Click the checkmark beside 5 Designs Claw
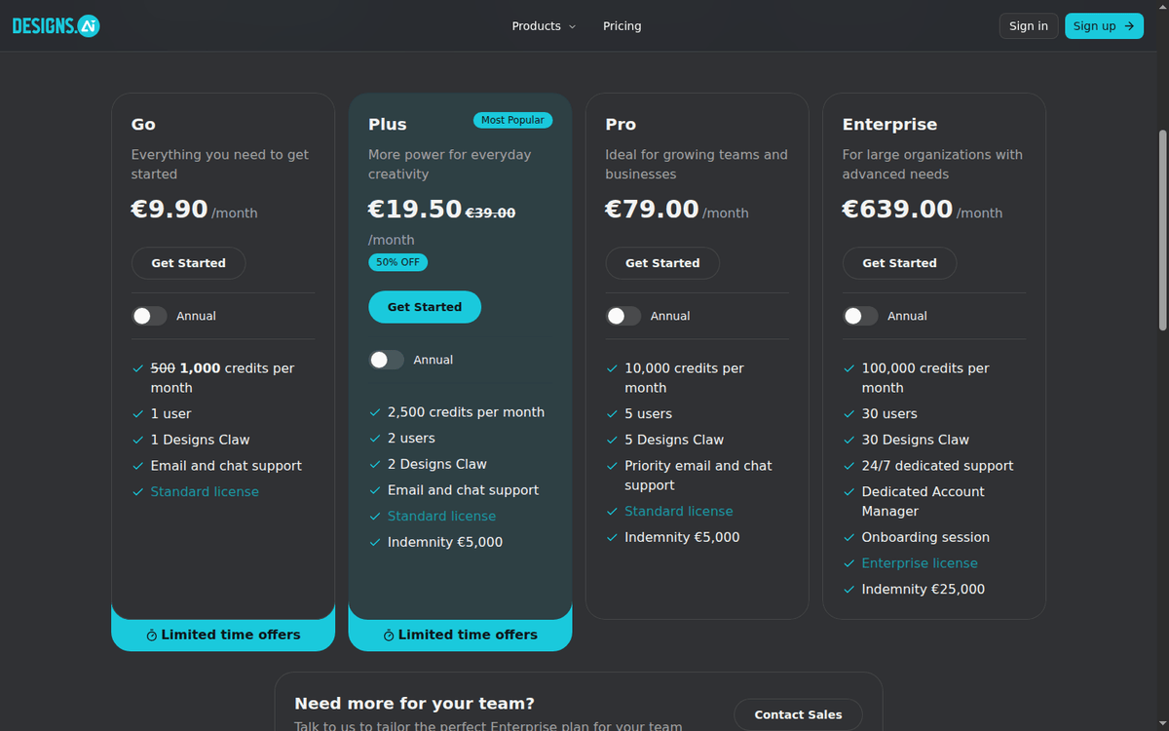The width and height of the screenshot is (1169, 731). tap(612, 441)
